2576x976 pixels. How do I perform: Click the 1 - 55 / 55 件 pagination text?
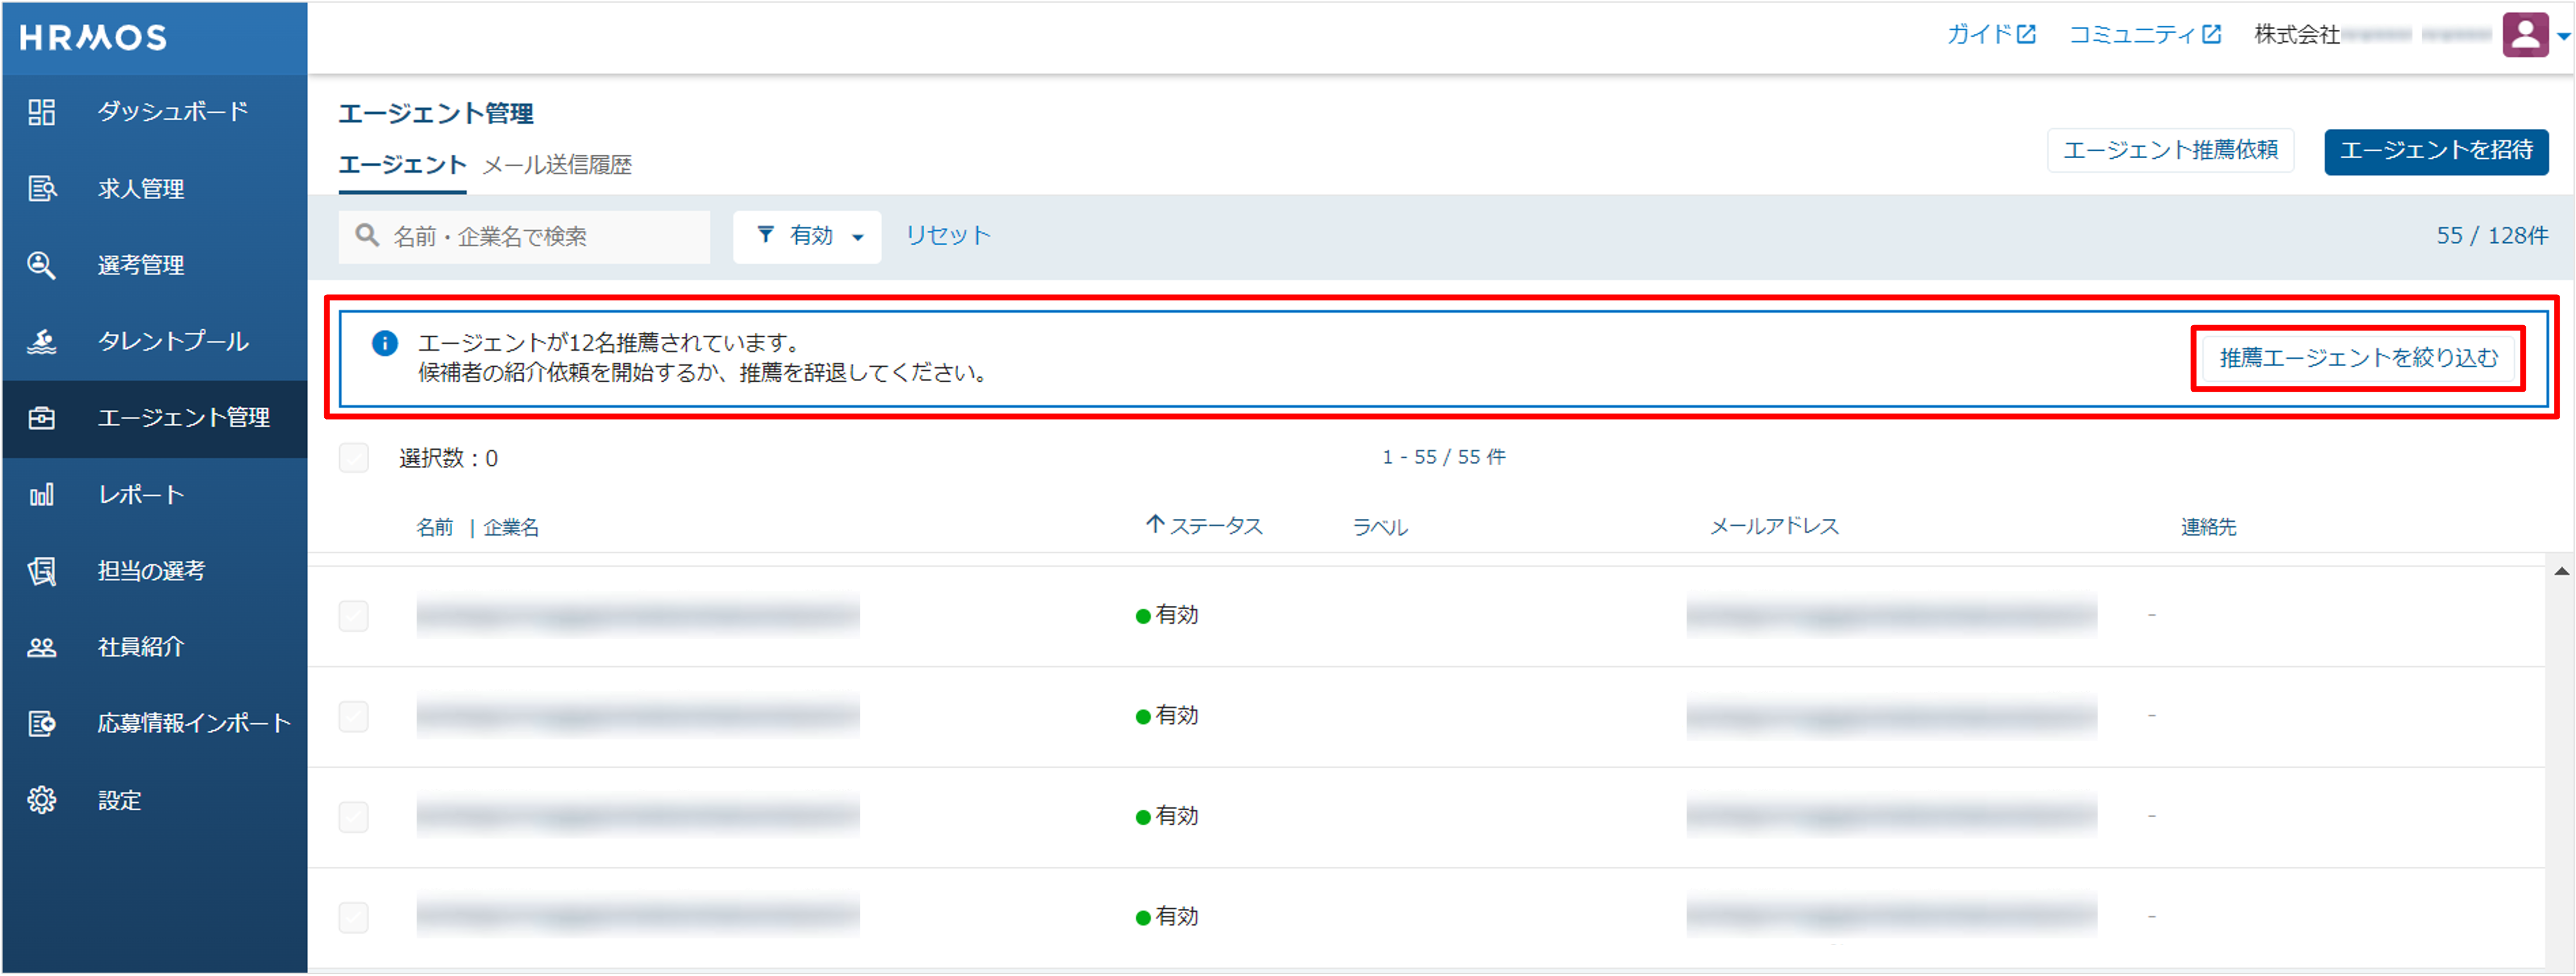pyautogui.click(x=1443, y=458)
